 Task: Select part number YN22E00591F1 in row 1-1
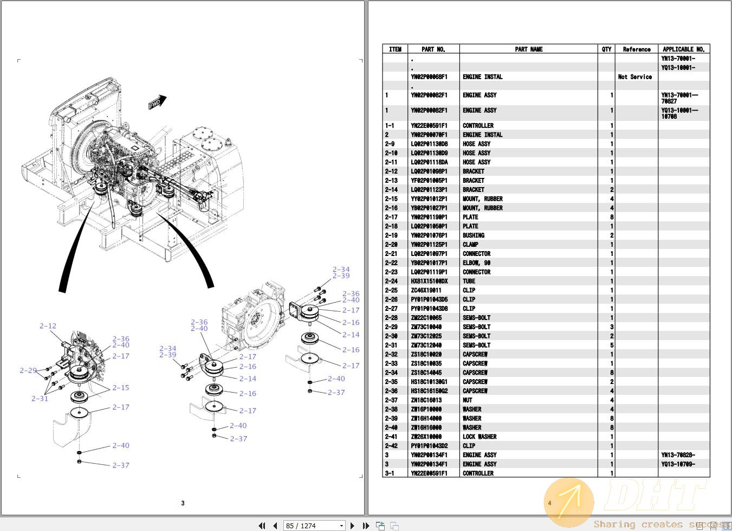pos(429,126)
